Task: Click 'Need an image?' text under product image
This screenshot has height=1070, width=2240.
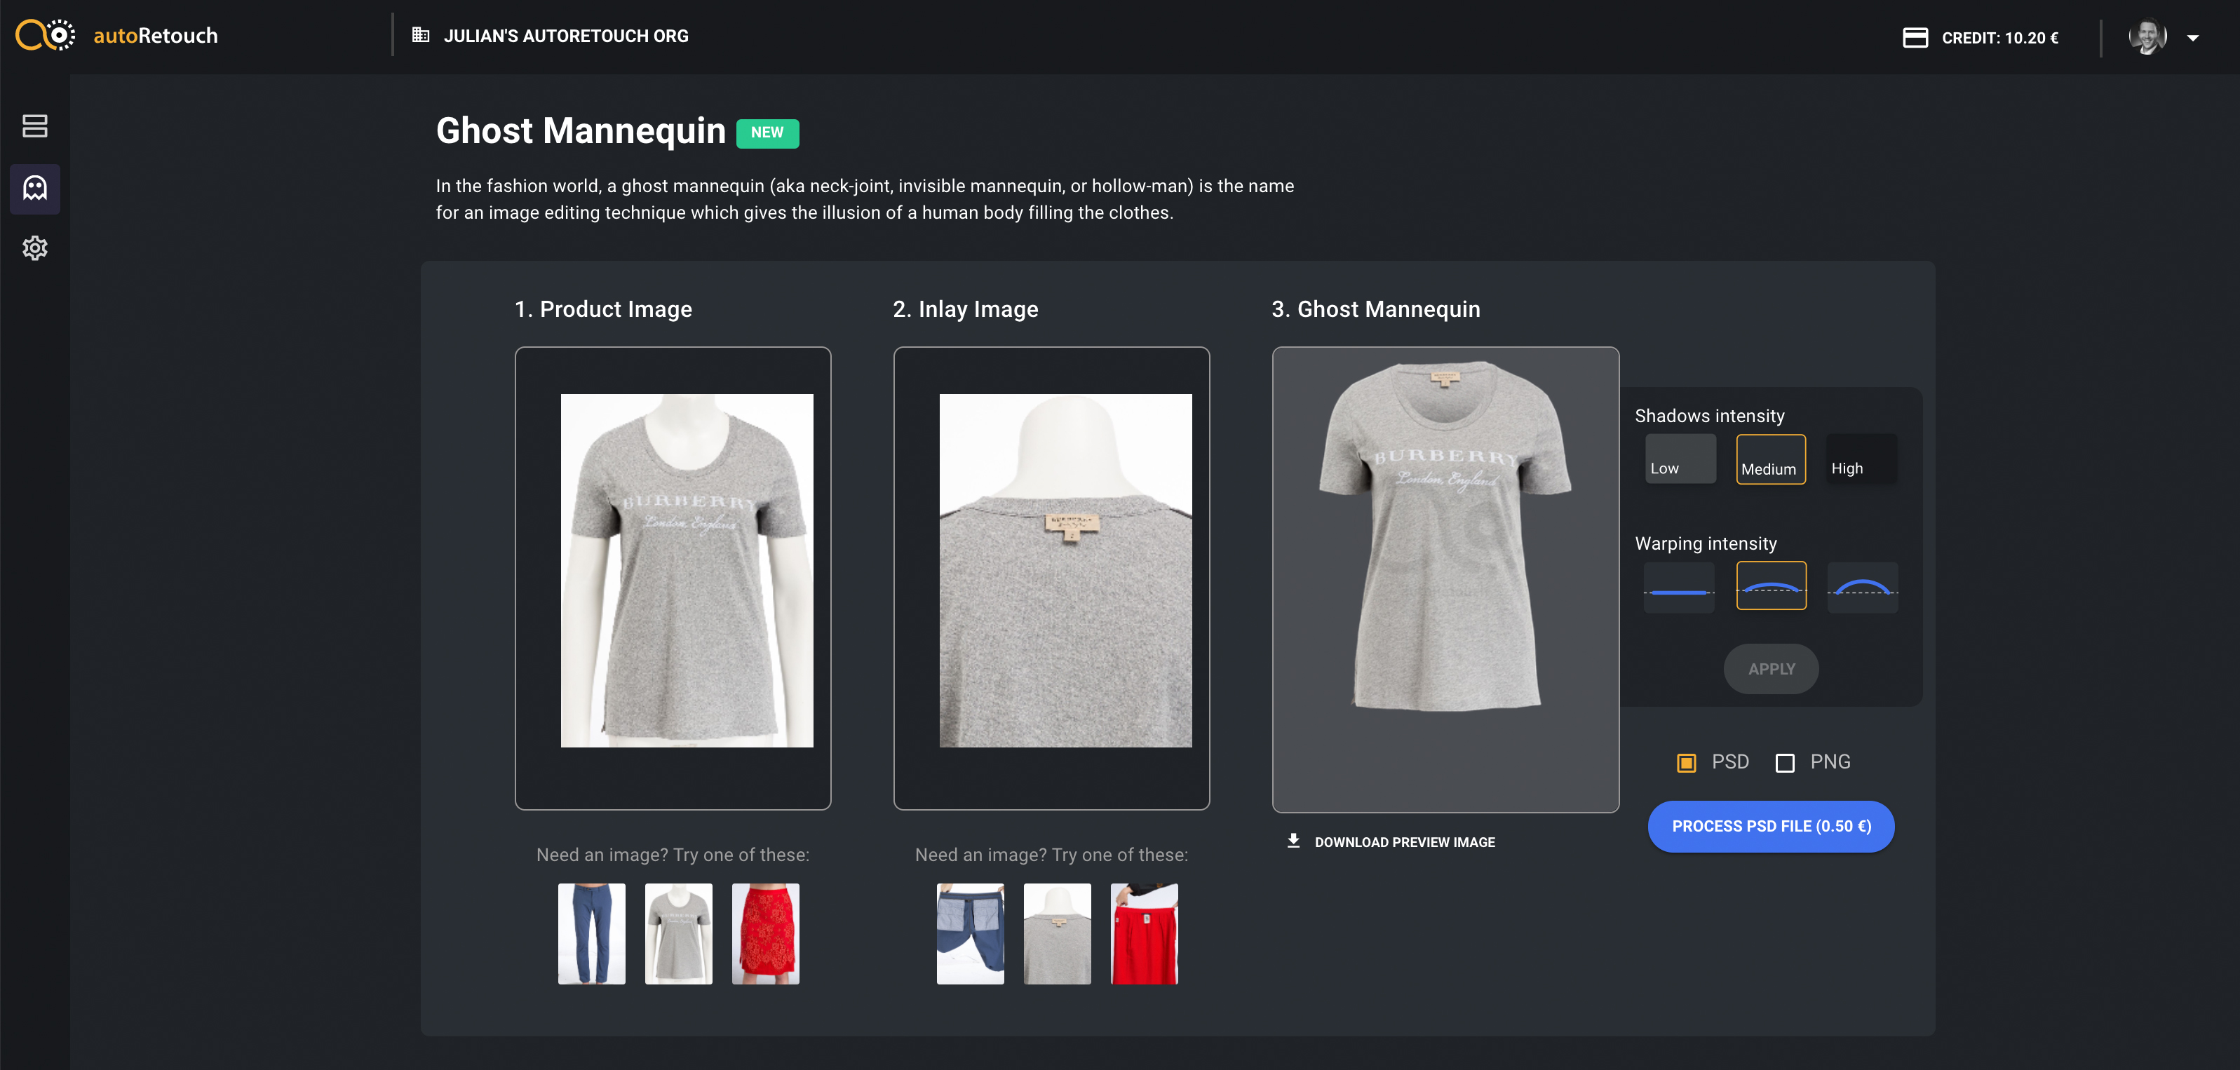Action: (672, 855)
